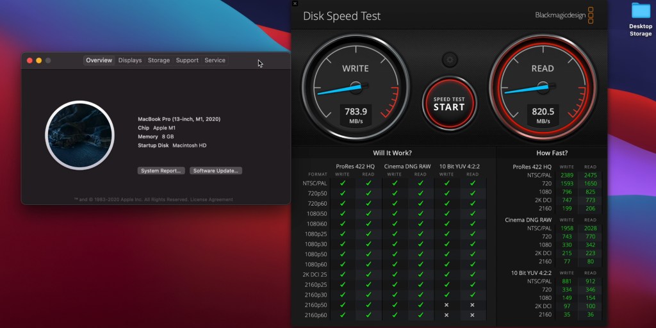Click the How Fast? heading
This screenshot has height=328, width=656.
point(552,153)
